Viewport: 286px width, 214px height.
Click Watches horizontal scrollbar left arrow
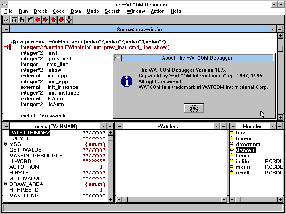(x=119, y=200)
